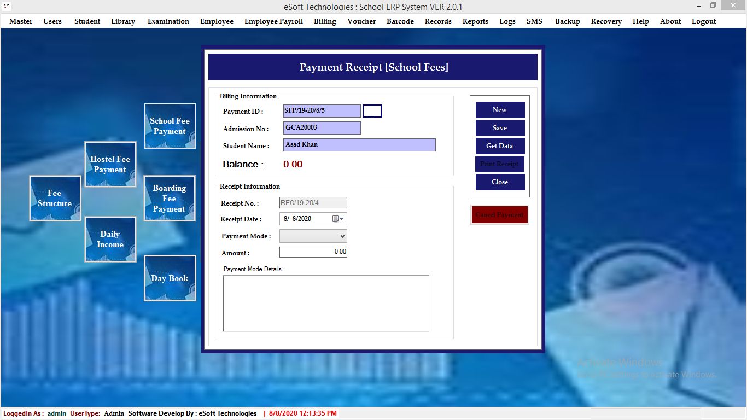This screenshot has width=747, height=420.
Task: Open the Daily Income tile
Action: tap(110, 239)
